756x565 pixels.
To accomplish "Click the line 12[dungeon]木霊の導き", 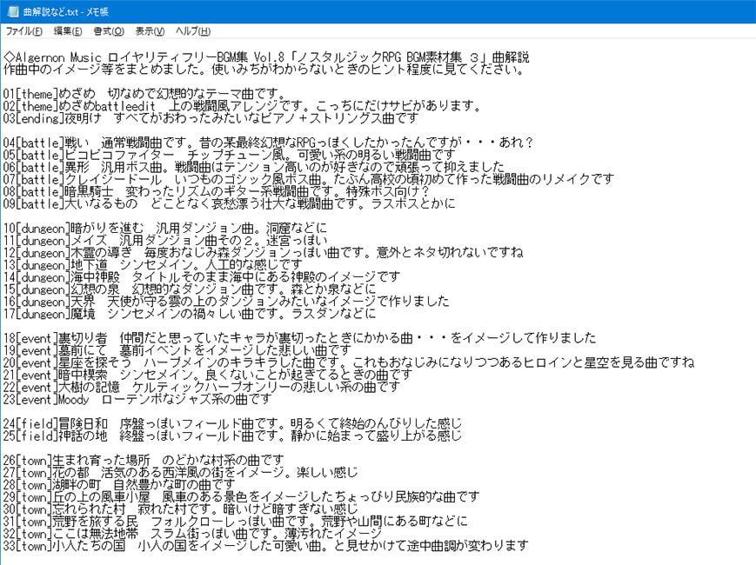I will (263, 253).
